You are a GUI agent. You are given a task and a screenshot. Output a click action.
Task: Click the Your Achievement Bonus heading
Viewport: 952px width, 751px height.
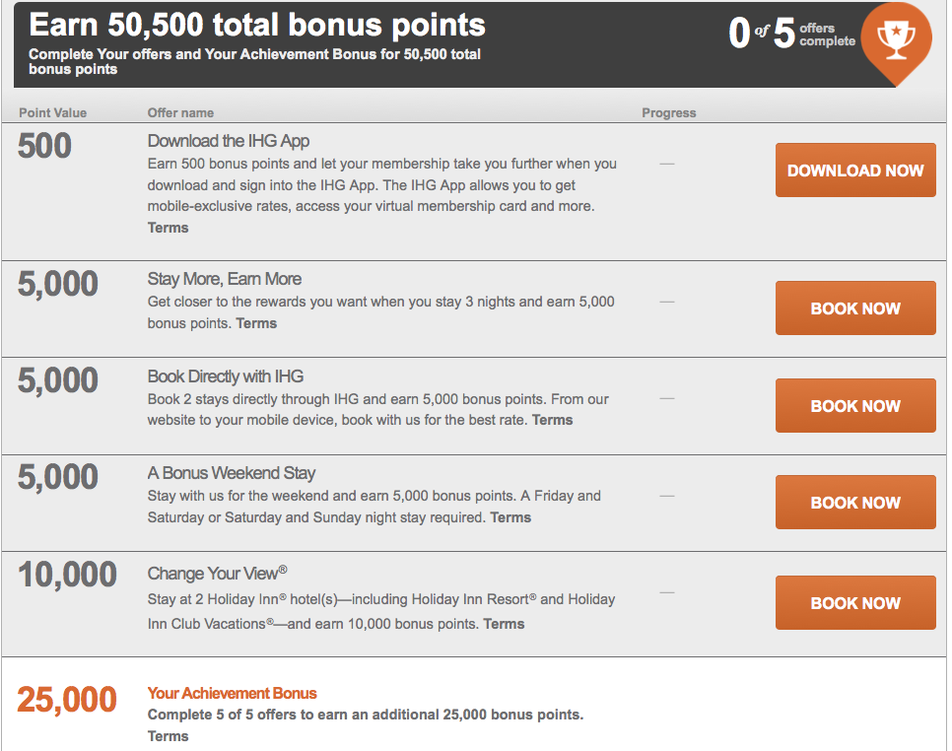coord(232,694)
